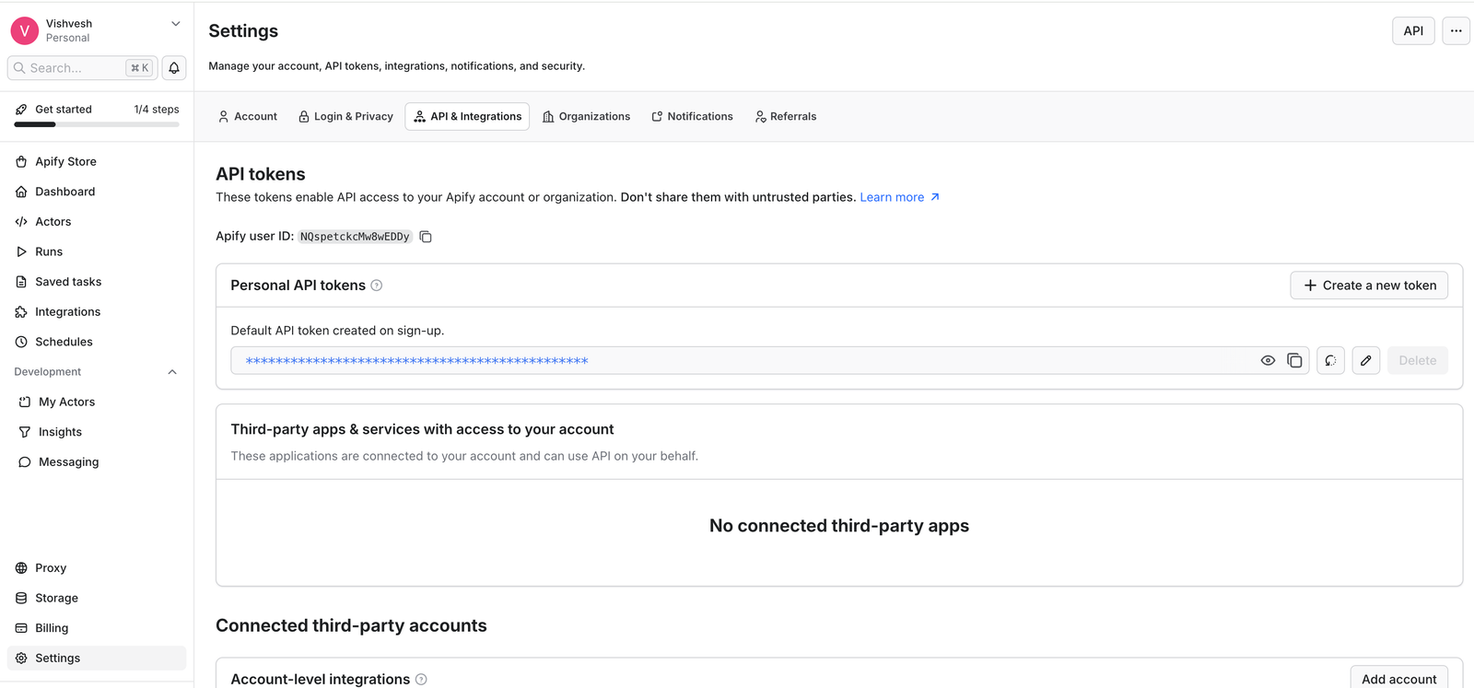Focus the Search input field
1474x688 pixels.
point(82,68)
